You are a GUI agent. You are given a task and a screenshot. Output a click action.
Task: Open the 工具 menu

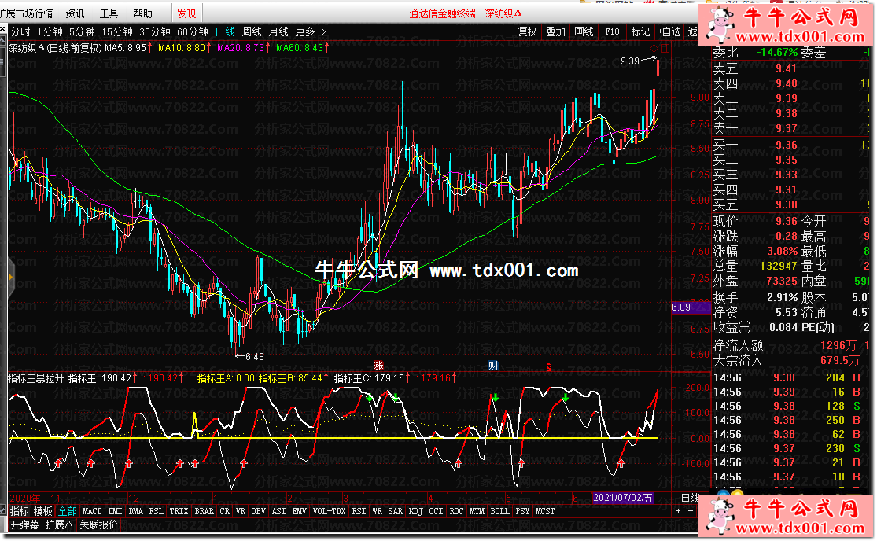coord(109,13)
